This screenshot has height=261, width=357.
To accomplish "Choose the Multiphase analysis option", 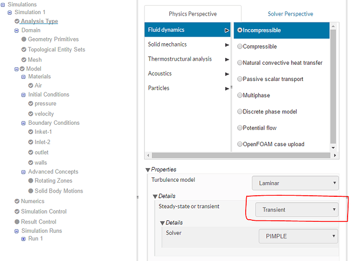I will pos(240,96).
